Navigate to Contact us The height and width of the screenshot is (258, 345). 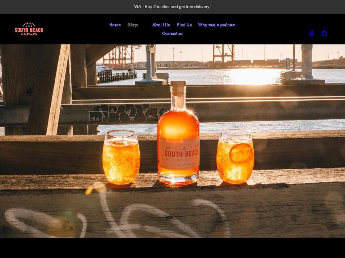pos(172,33)
